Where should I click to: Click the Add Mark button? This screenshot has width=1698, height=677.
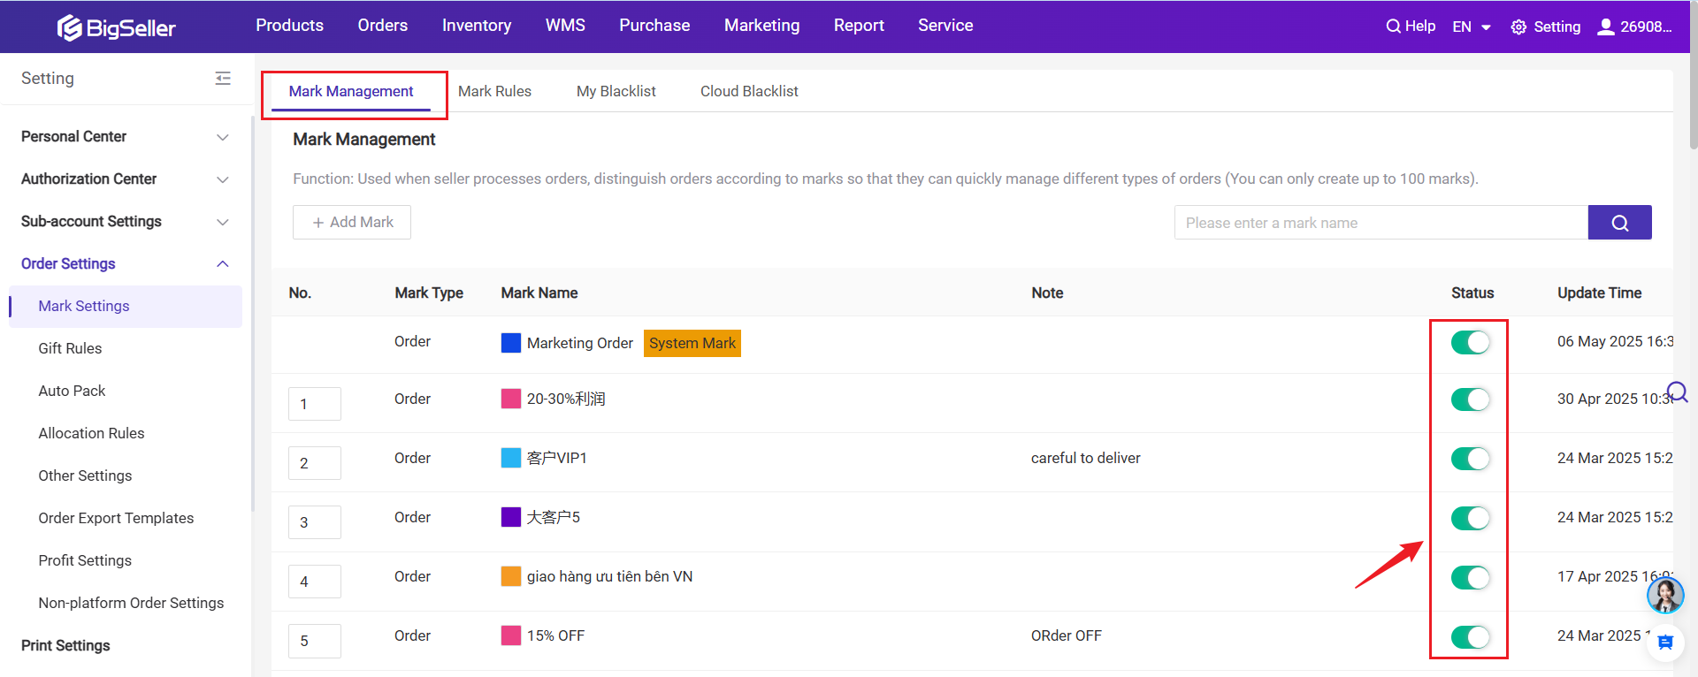tap(352, 223)
